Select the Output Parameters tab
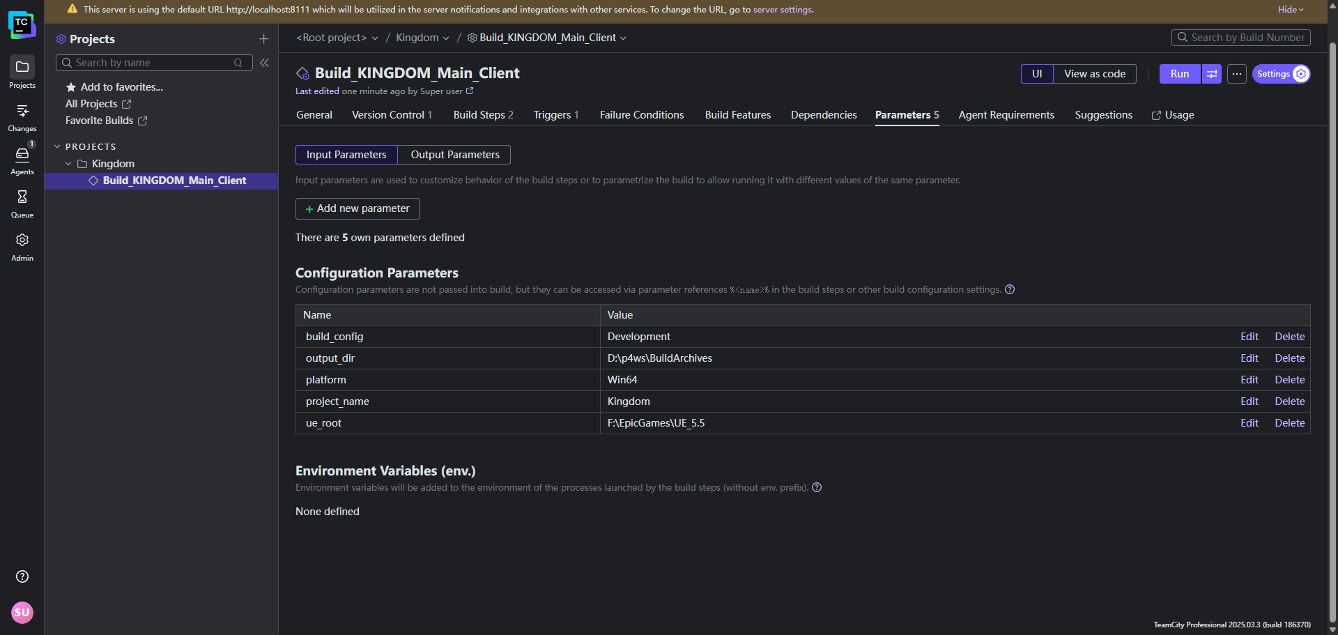Viewport: 1338px width, 635px height. 454,155
